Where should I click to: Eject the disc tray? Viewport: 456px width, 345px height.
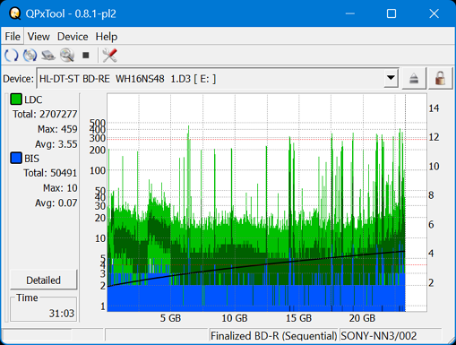414,79
